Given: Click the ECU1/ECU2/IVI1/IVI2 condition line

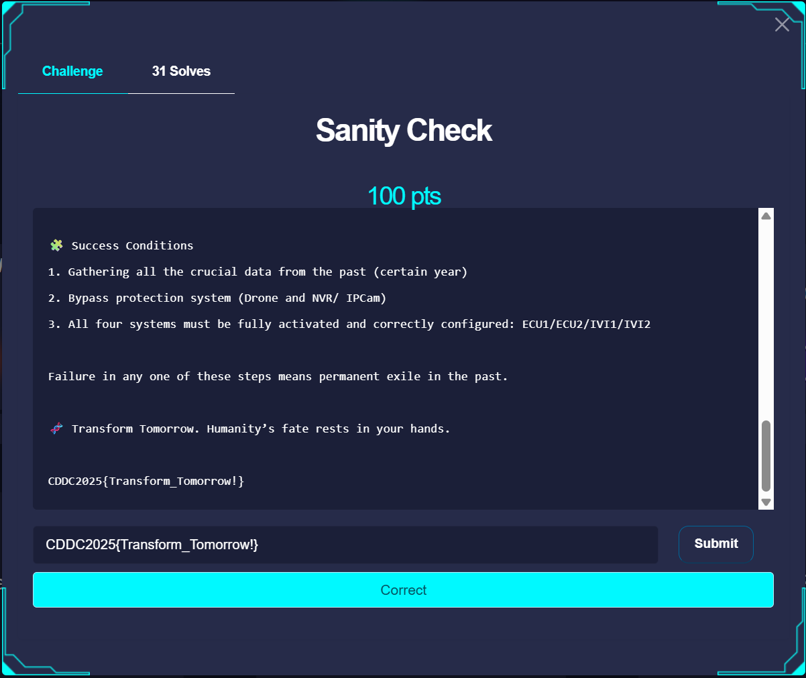Looking at the screenshot, I should point(349,324).
